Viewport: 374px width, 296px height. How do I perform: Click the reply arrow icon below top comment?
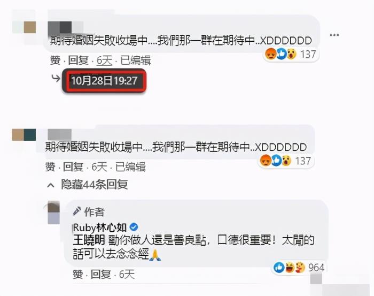coord(56,78)
